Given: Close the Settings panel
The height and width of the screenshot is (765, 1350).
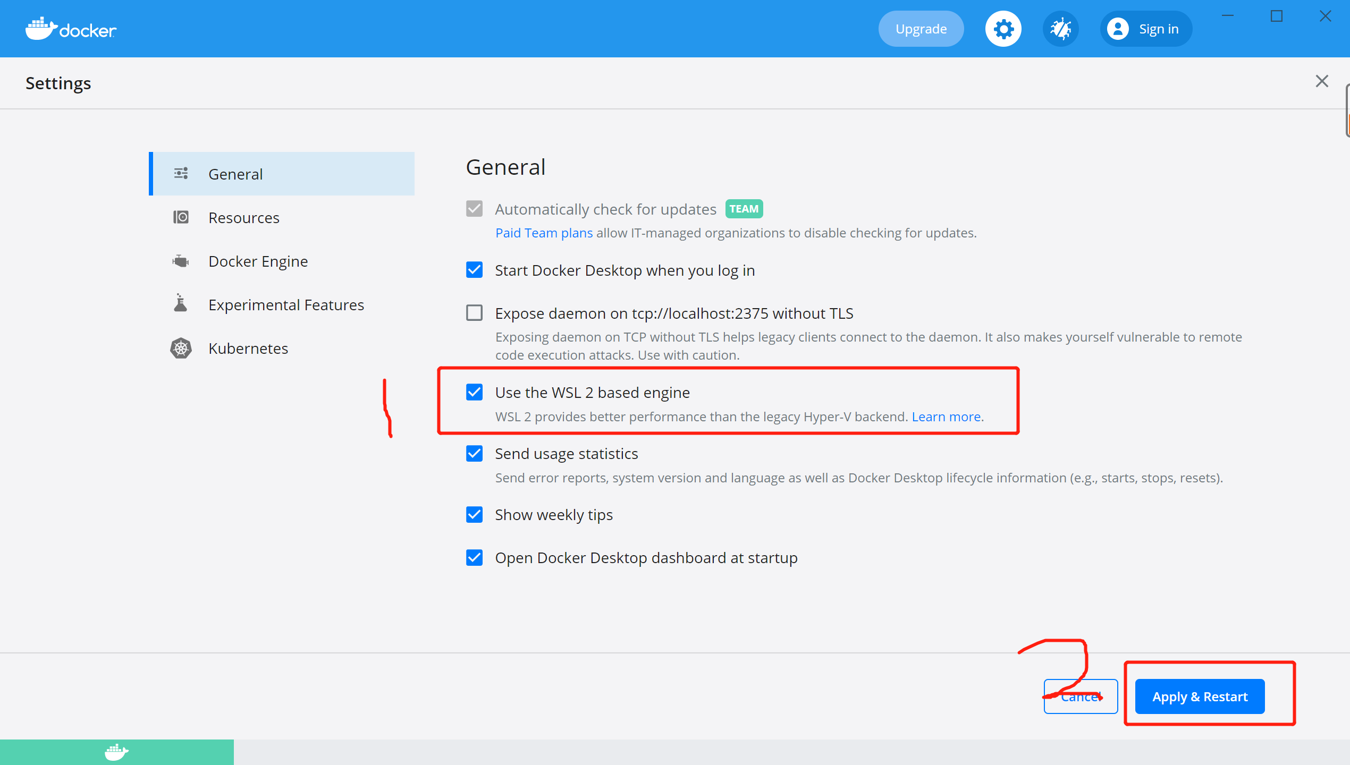Looking at the screenshot, I should 1322,81.
